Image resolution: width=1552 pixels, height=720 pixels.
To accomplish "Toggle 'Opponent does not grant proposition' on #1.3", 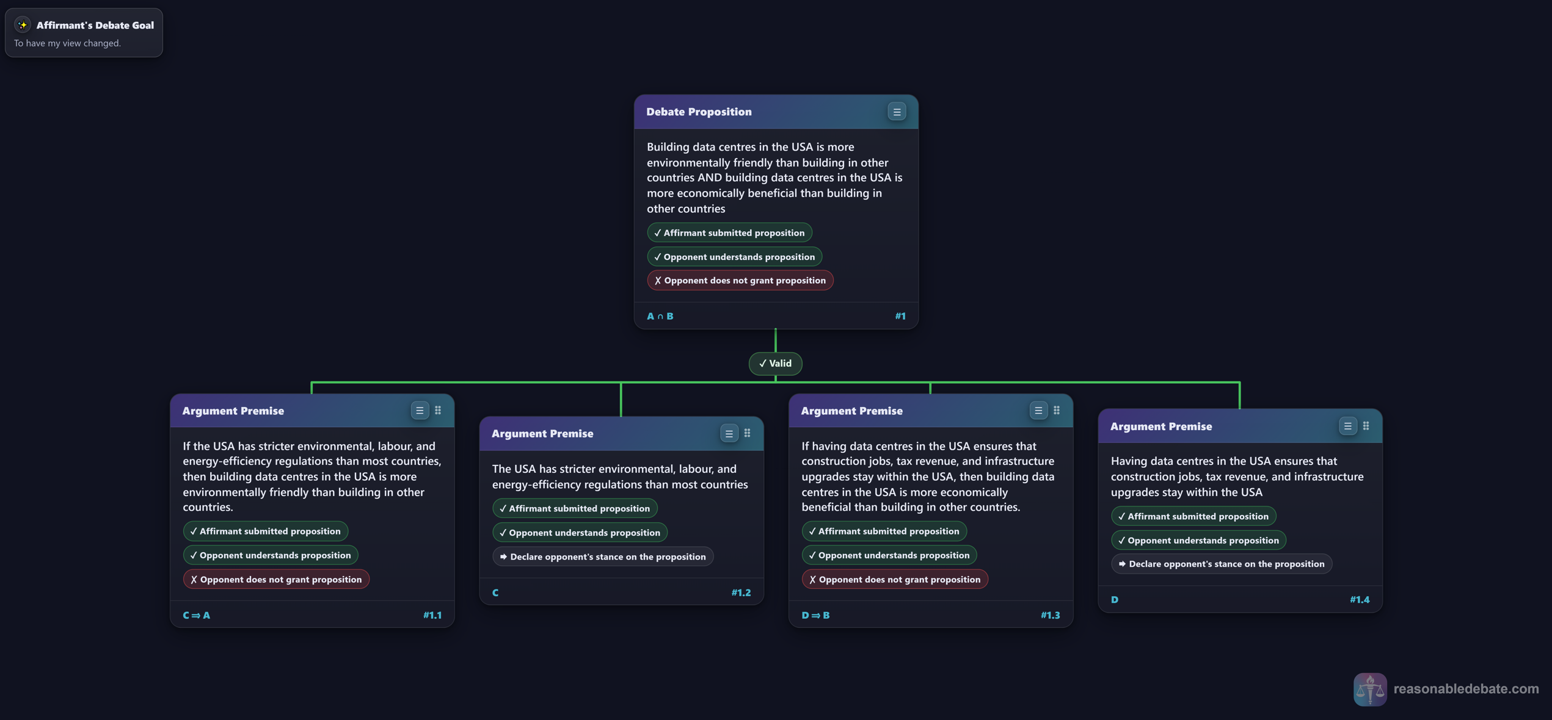I will 894,580.
